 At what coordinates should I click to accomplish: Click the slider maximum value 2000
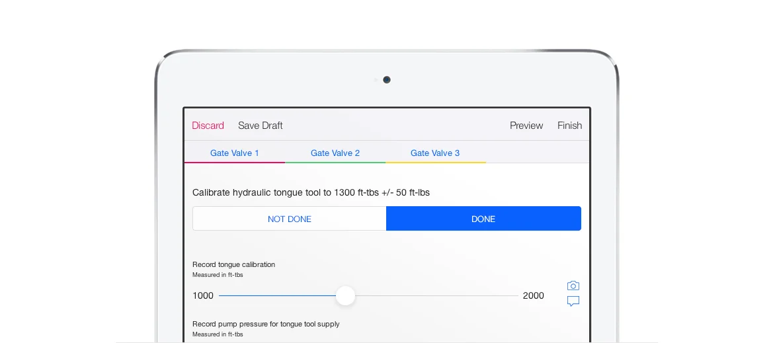[534, 295]
